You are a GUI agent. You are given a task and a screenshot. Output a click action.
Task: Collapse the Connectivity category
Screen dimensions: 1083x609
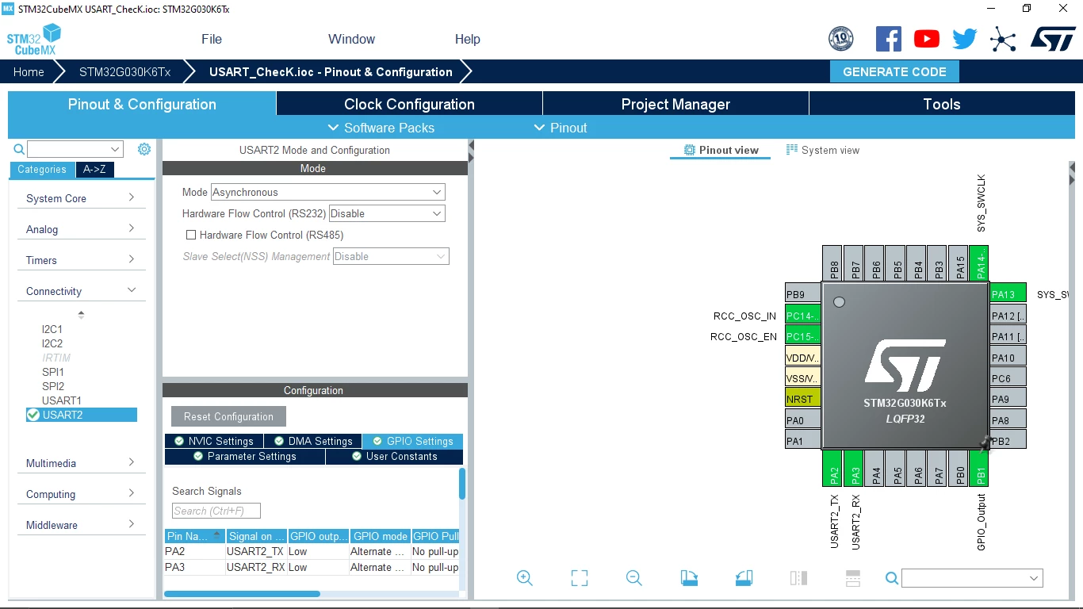(x=81, y=291)
